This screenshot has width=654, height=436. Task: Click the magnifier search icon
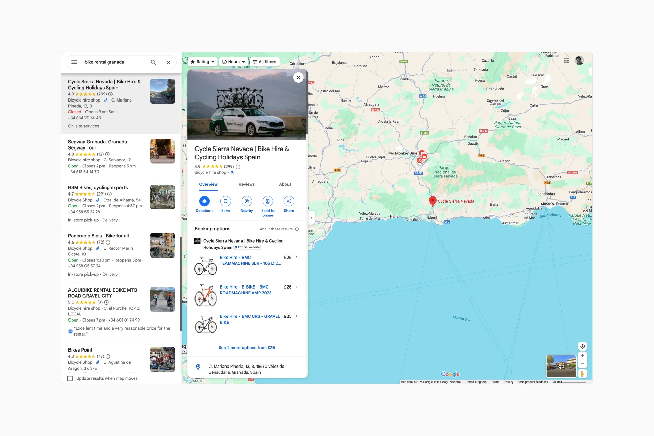[x=153, y=62]
